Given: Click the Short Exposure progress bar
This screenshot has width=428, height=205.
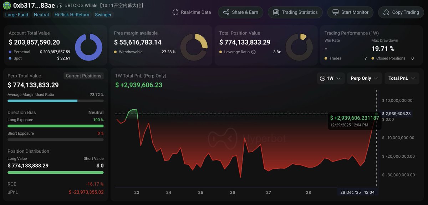Looking at the screenshot, I should point(56,140).
